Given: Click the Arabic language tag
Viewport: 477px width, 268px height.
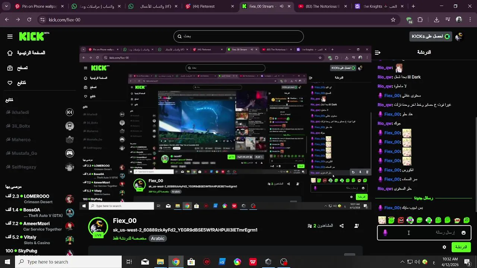Looking at the screenshot, I should 158,238.
